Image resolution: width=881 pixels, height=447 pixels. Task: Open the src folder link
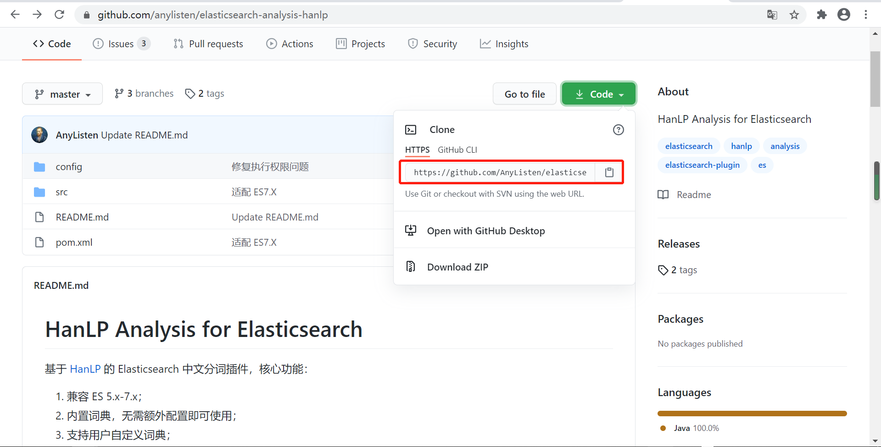pyautogui.click(x=61, y=192)
